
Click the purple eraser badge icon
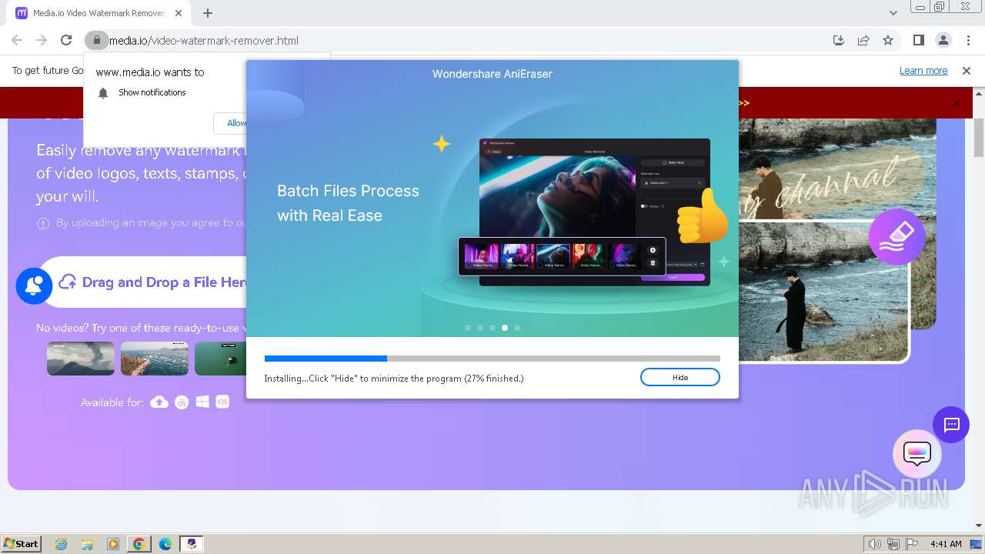(x=897, y=237)
